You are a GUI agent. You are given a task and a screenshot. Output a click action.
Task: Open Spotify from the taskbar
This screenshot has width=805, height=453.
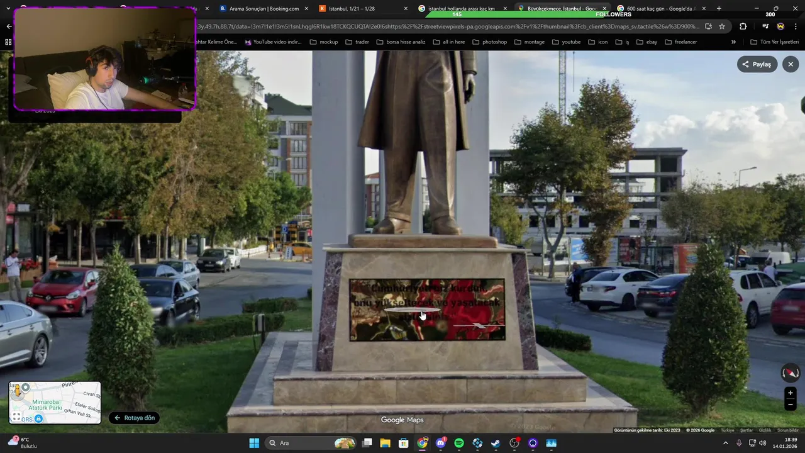click(x=459, y=443)
